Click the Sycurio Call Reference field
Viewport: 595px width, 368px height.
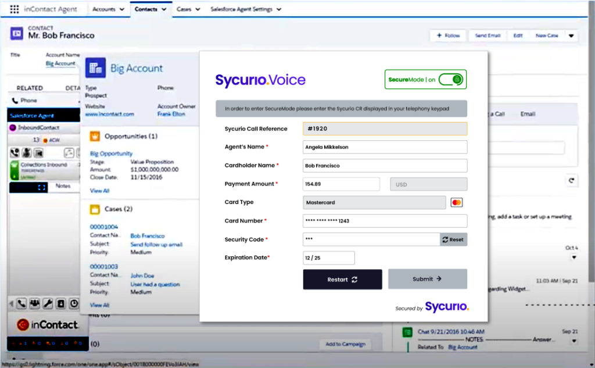[x=385, y=128]
